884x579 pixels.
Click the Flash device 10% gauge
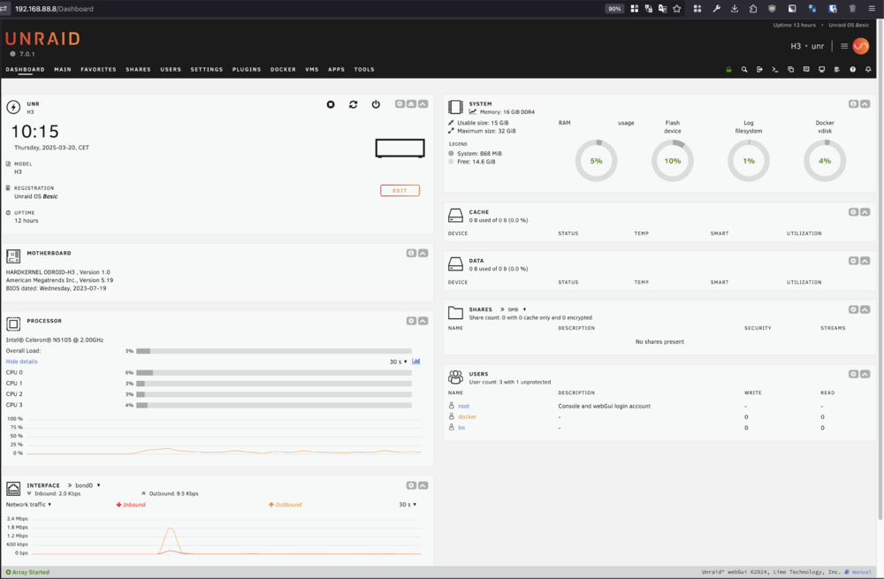(x=672, y=161)
